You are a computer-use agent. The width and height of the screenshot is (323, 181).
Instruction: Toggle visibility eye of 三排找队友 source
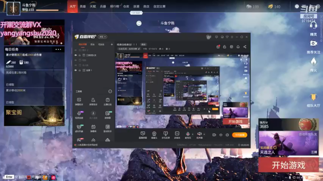pos(76,55)
